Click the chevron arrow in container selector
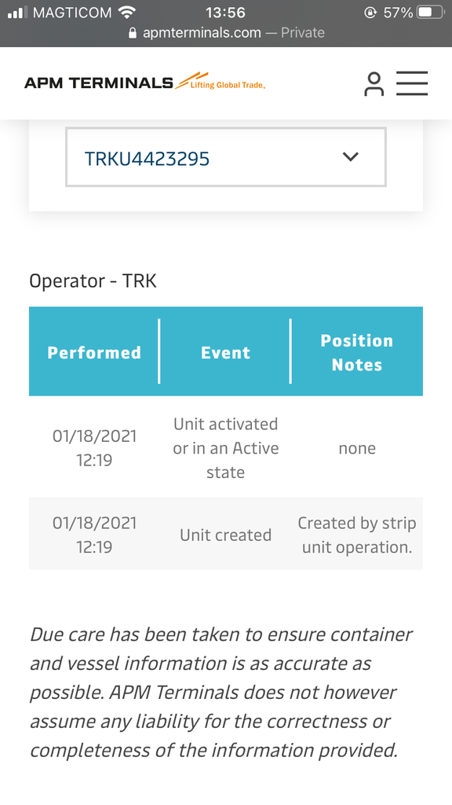Image resolution: width=452 pixels, height=805 pixels. coord(351,156)
